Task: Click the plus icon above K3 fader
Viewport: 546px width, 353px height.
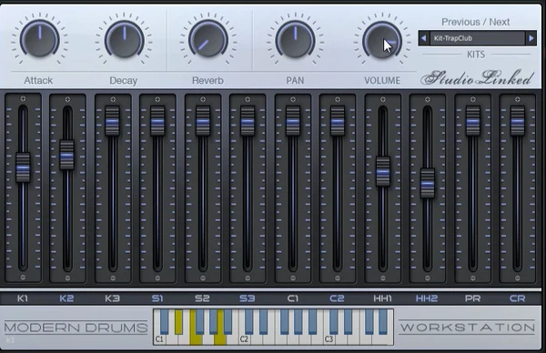Action: [x=113, y=99]
